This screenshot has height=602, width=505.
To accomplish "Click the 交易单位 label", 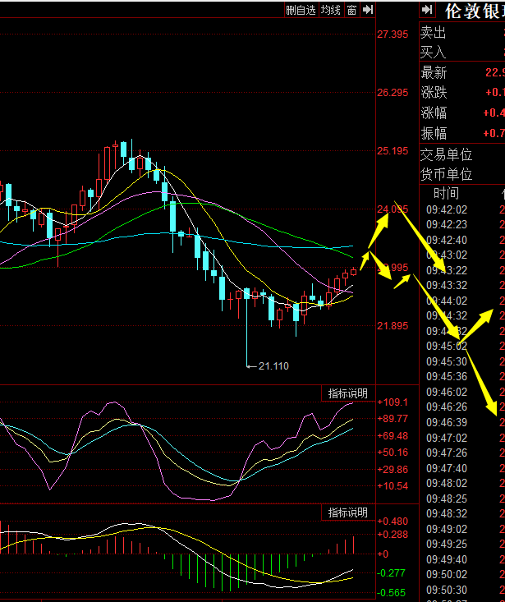I will pos(446,154).
